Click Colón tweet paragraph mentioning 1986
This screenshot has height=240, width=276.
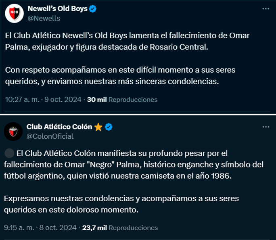coord(134,165)
